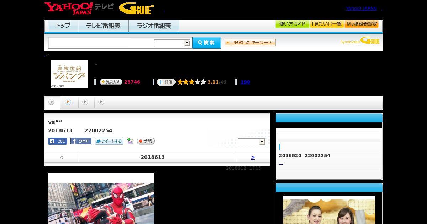Focus the keyword search input field
Image resolution: width=427 pixels, height=224 pixels.
tap(101, 43)
